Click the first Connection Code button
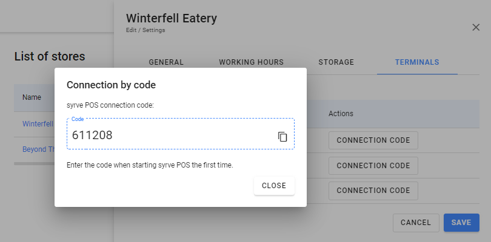The image size is (491, 242). (373, 140)
